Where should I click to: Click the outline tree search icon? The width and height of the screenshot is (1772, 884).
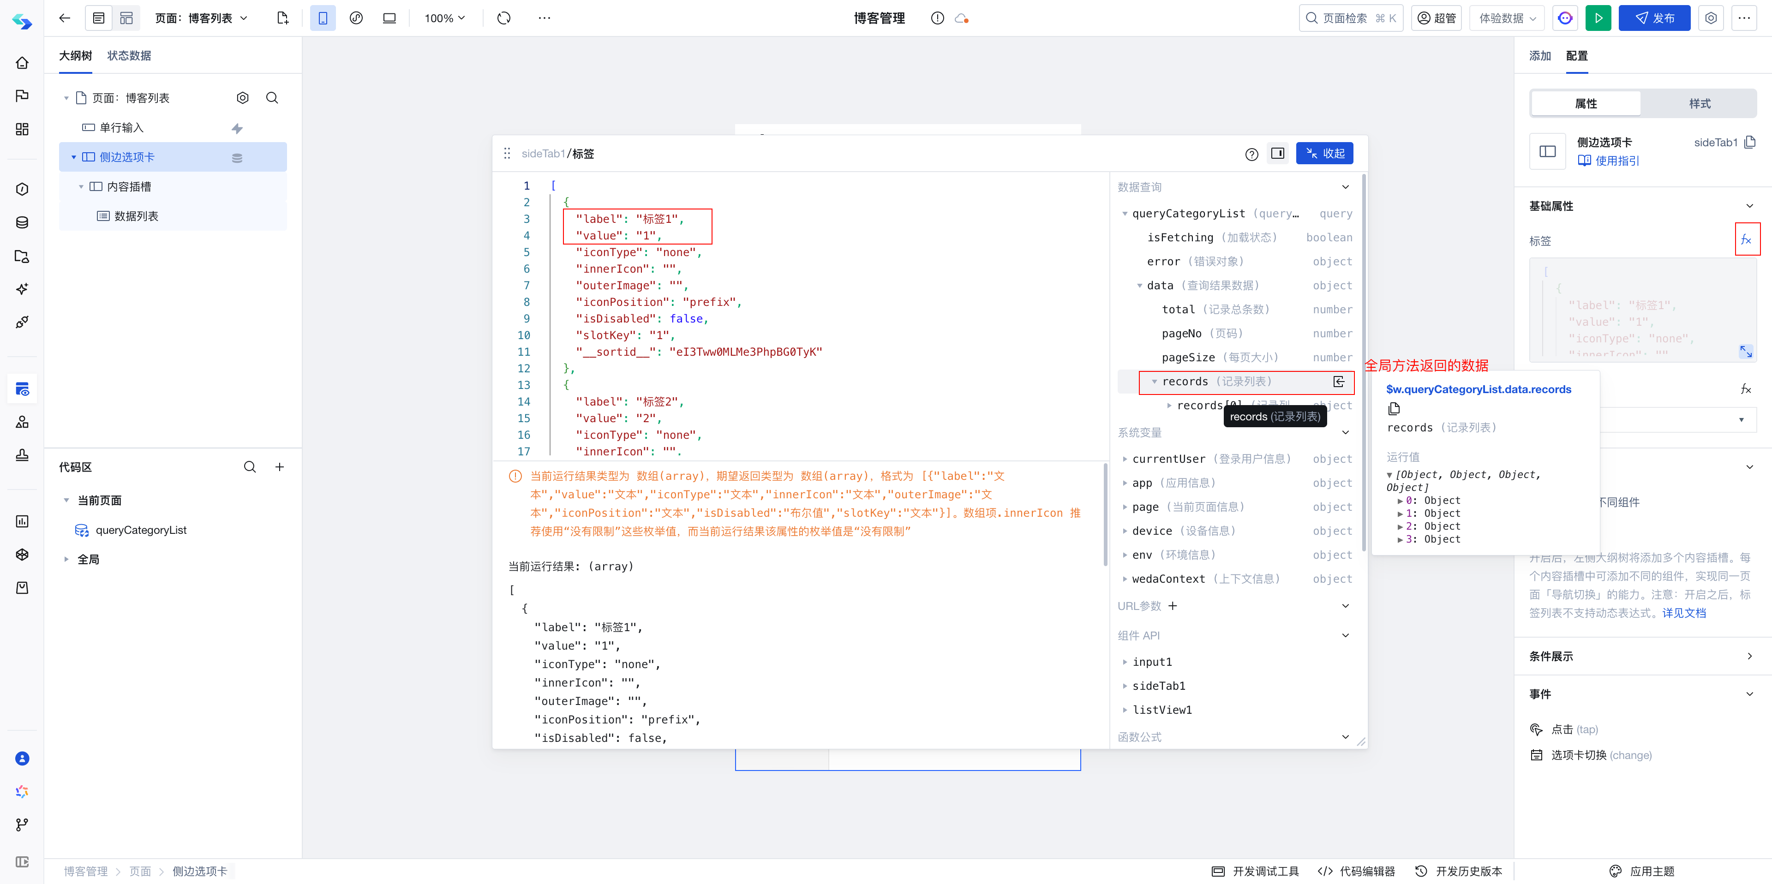pos(272,98)
